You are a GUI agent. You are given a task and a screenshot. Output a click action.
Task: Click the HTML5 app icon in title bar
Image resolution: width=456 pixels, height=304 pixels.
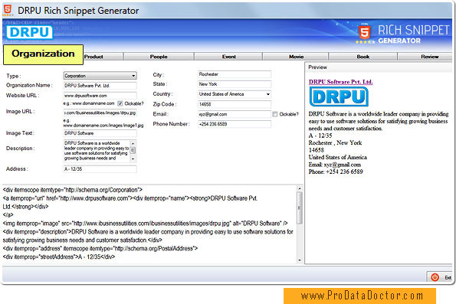pos(8,10)
